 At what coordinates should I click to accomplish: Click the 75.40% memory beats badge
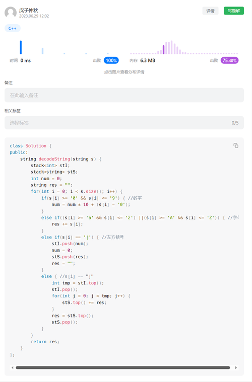tap(229, 60)
